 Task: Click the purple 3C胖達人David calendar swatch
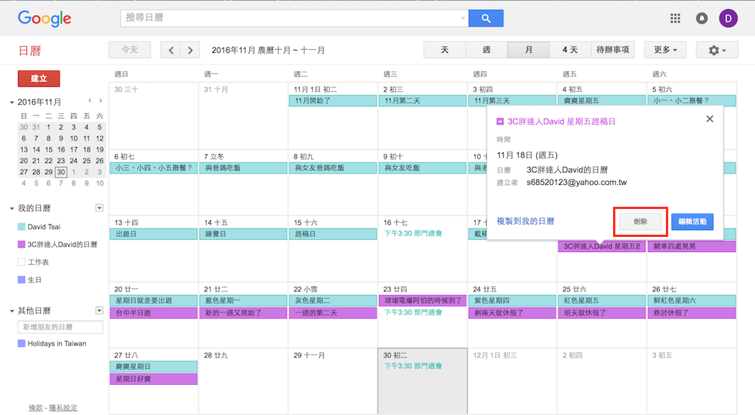click(21, 244)
